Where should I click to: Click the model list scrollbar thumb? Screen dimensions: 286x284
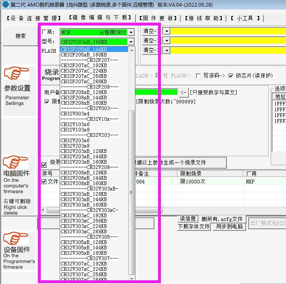click(x=132, y=192)
